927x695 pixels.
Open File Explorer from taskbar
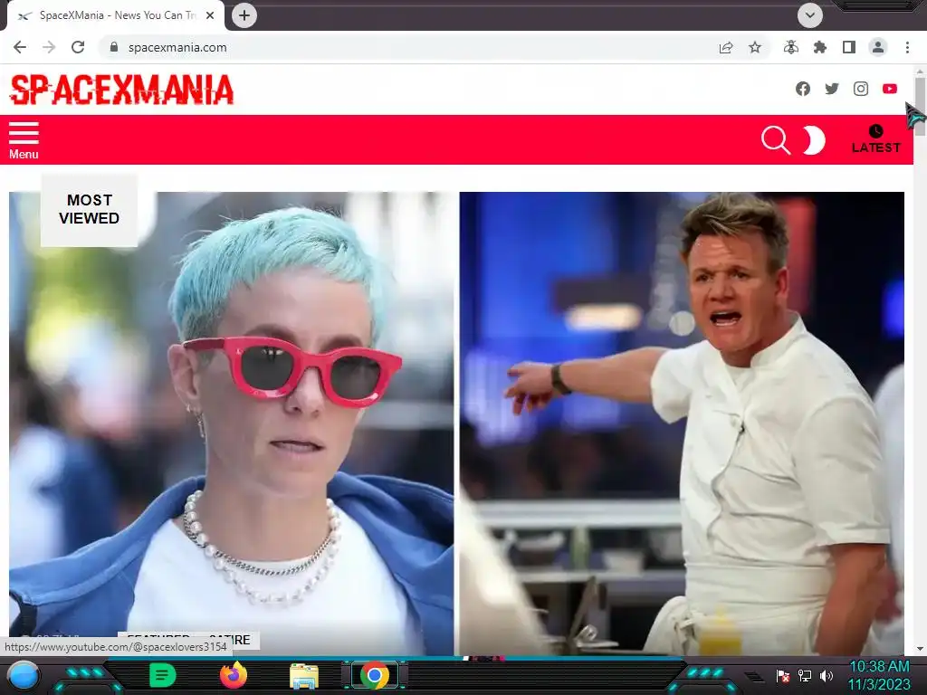coord(304,676)
